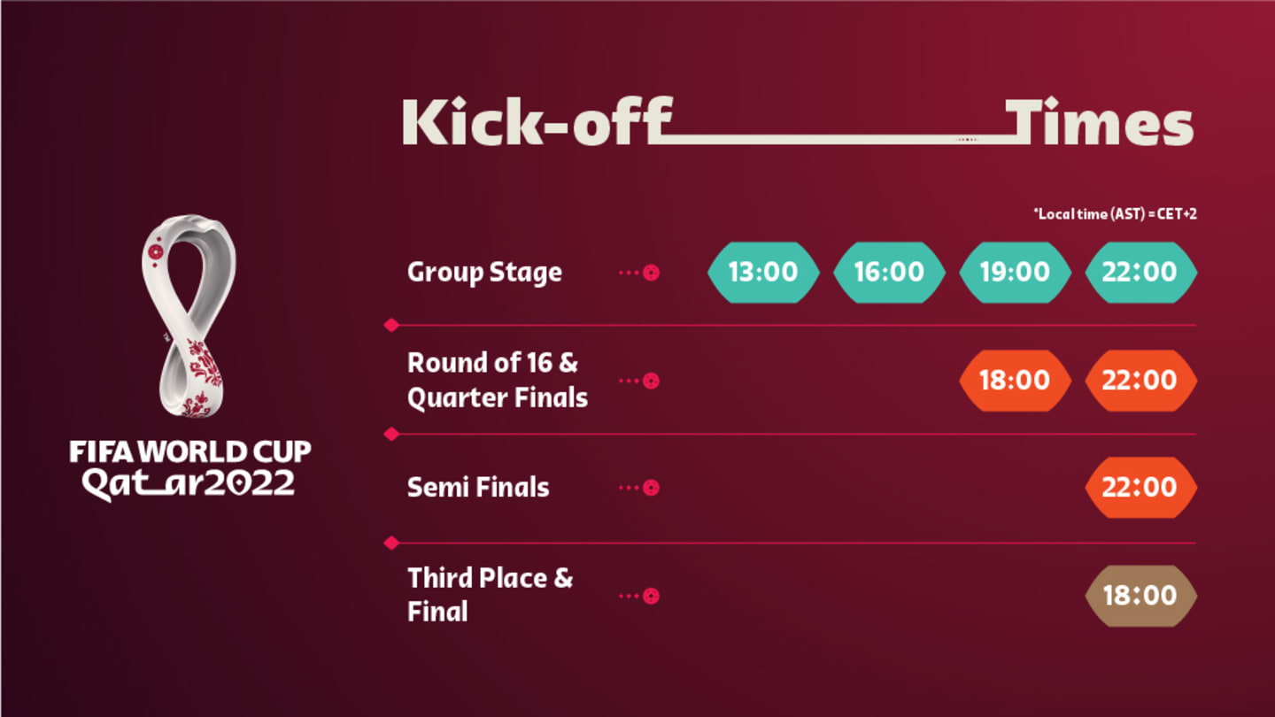This screenshot has width=1275, height=717.
Task: Choose the 19:00 Group Stage kick-off badge
Action: [x=1015, y=272]
